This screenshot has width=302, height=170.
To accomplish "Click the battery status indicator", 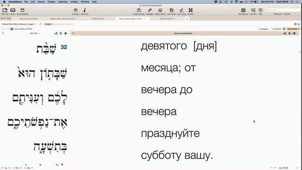I will (254, 2).
